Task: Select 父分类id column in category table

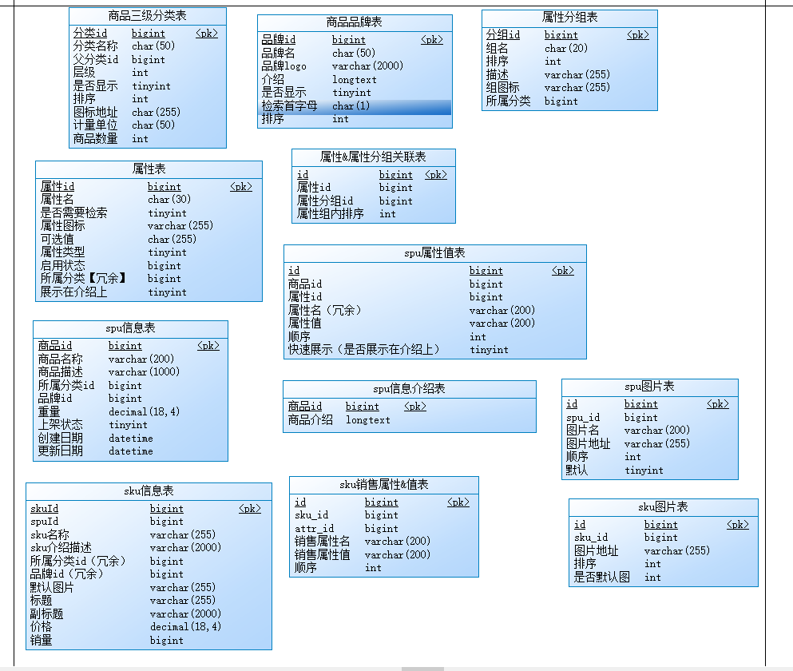Action: pos(147,60)
